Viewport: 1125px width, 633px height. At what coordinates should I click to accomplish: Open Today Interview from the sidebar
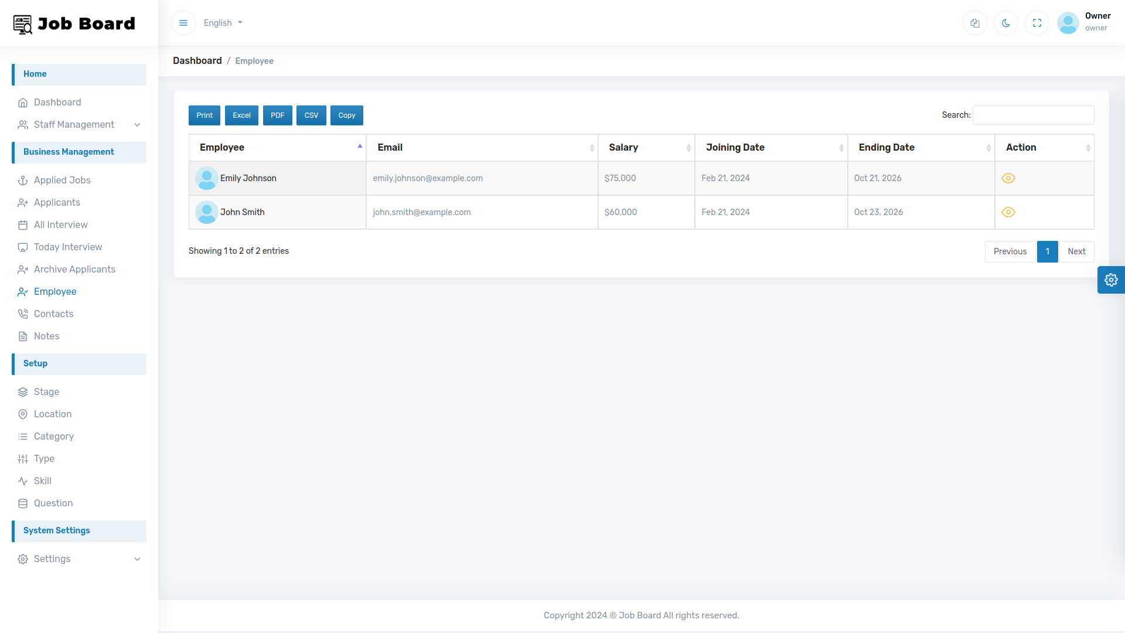[67, 247]
